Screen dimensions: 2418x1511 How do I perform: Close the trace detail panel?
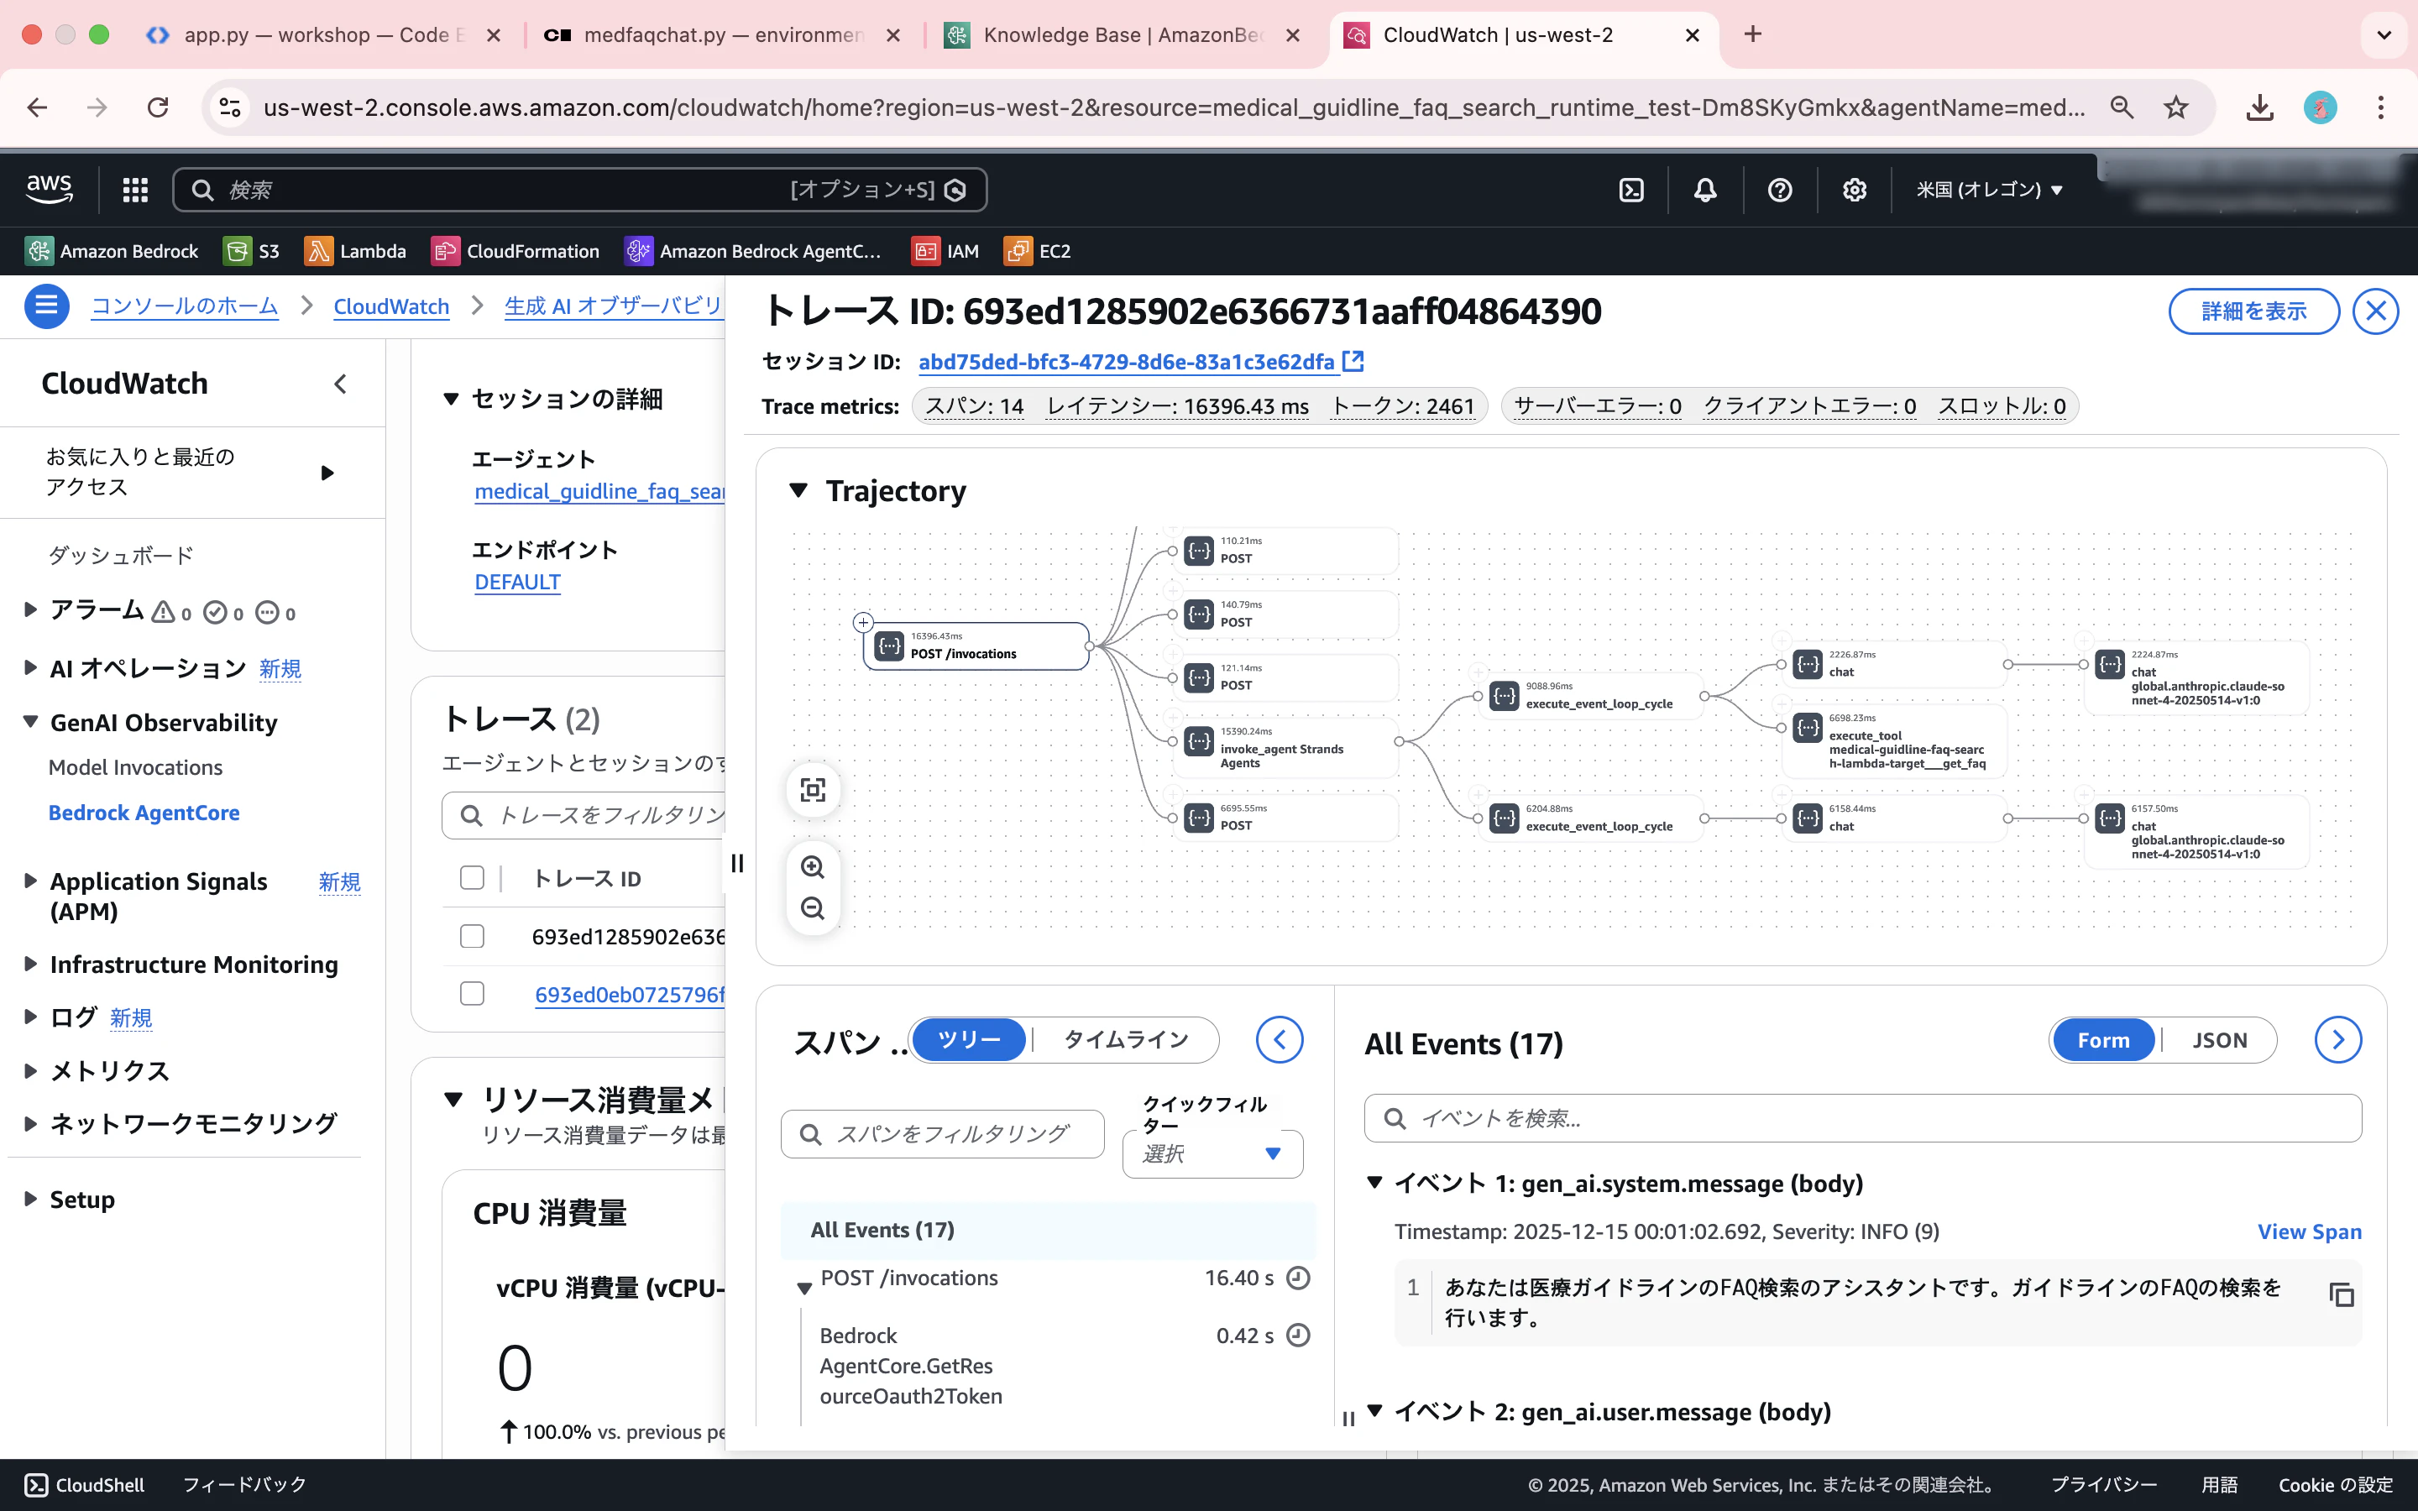2375,311
